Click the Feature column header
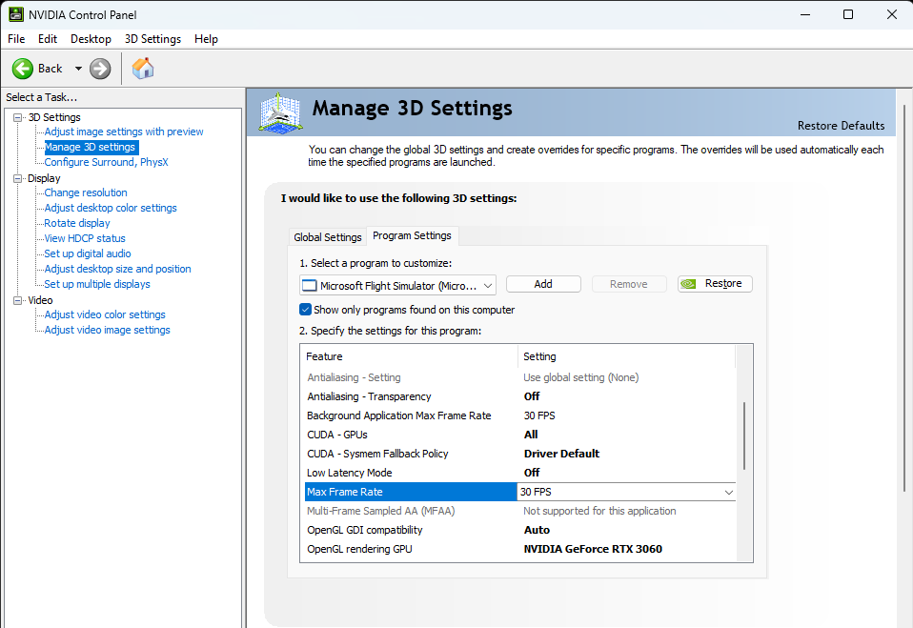Screen dimensions: 913x628 (x=409, y=356)
